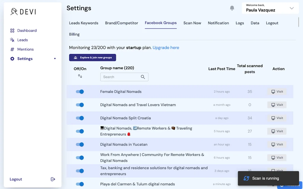Disable monitoring for Female Digital Nomads
This screenshot has height=189, width=303.
[x=80, y=92]
